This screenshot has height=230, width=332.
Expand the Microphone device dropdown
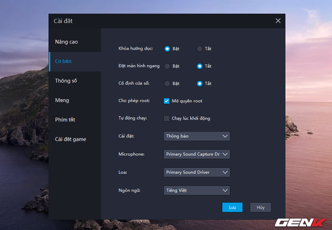coord(197,154)
